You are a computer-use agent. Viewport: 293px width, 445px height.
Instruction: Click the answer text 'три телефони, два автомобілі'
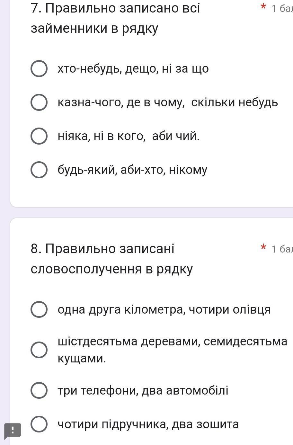[143, 390]
